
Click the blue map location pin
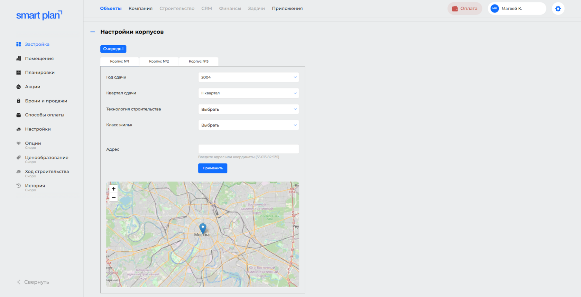(203, 228)
